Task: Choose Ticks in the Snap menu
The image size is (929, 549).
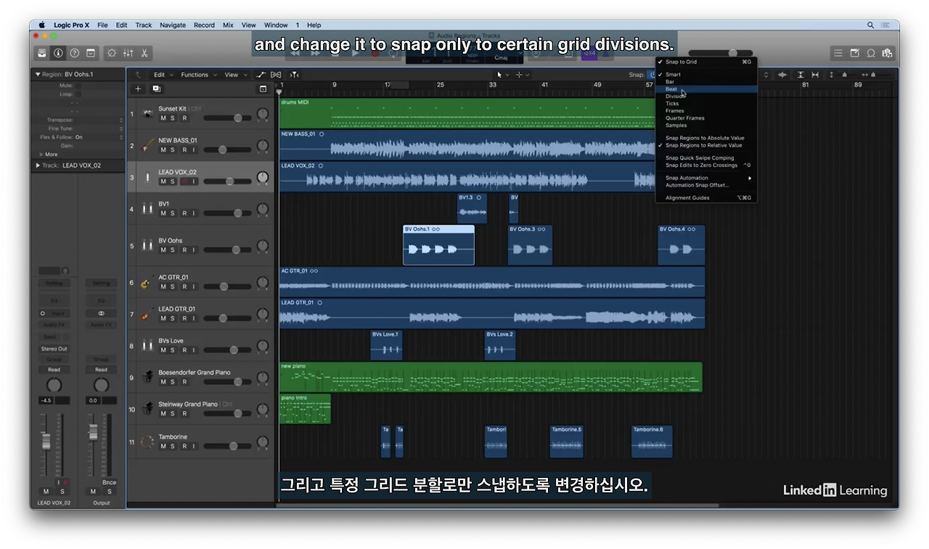Action: click(707, 104)
